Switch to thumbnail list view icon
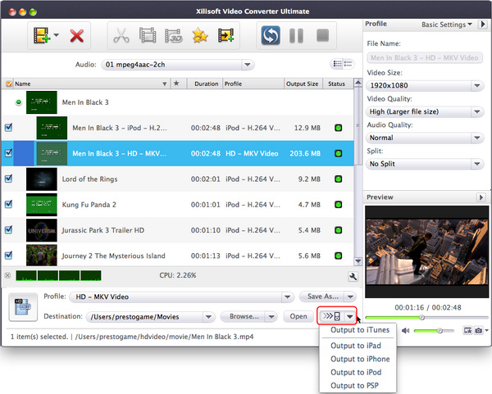492x394 pixels. pos(338,64)
